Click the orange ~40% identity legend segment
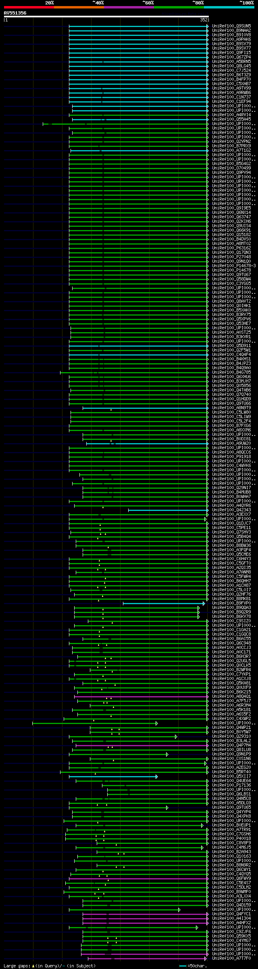The height and width of the screenshot is (969, 258). (79, 7)
